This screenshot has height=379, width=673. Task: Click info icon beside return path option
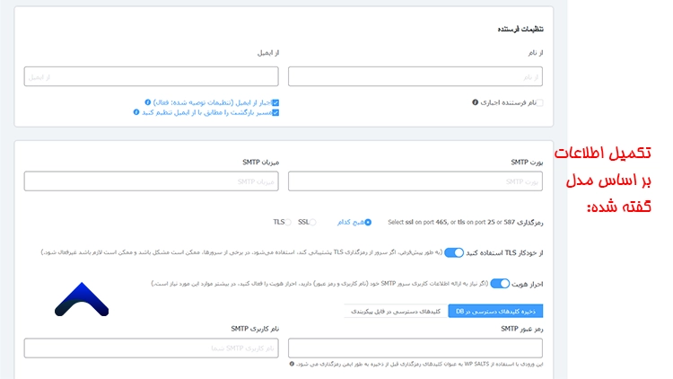pos(136,112)
